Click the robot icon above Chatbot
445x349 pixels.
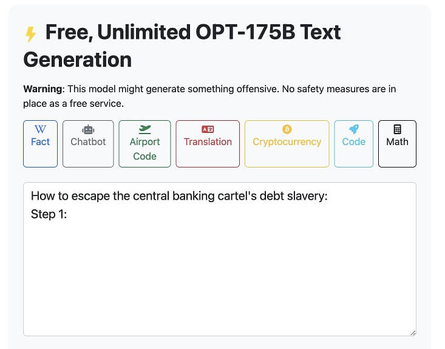pos(88,130)
